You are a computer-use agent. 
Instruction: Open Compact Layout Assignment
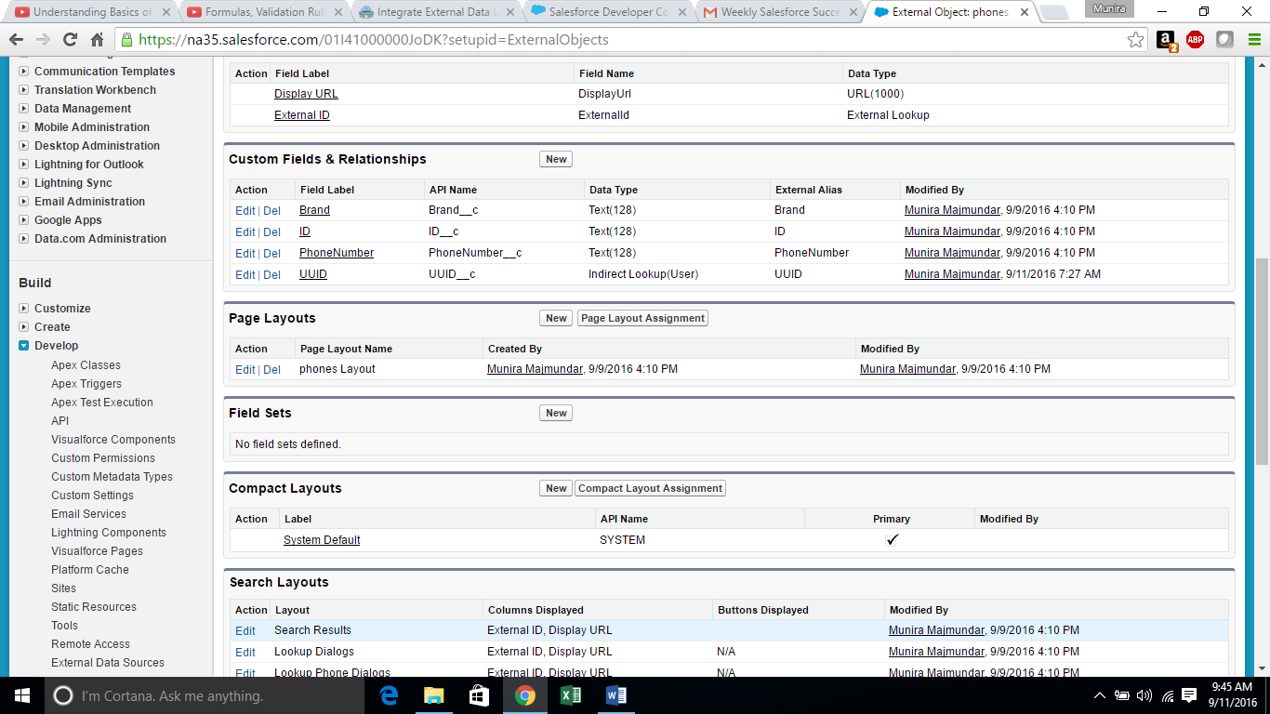(650, 488)
